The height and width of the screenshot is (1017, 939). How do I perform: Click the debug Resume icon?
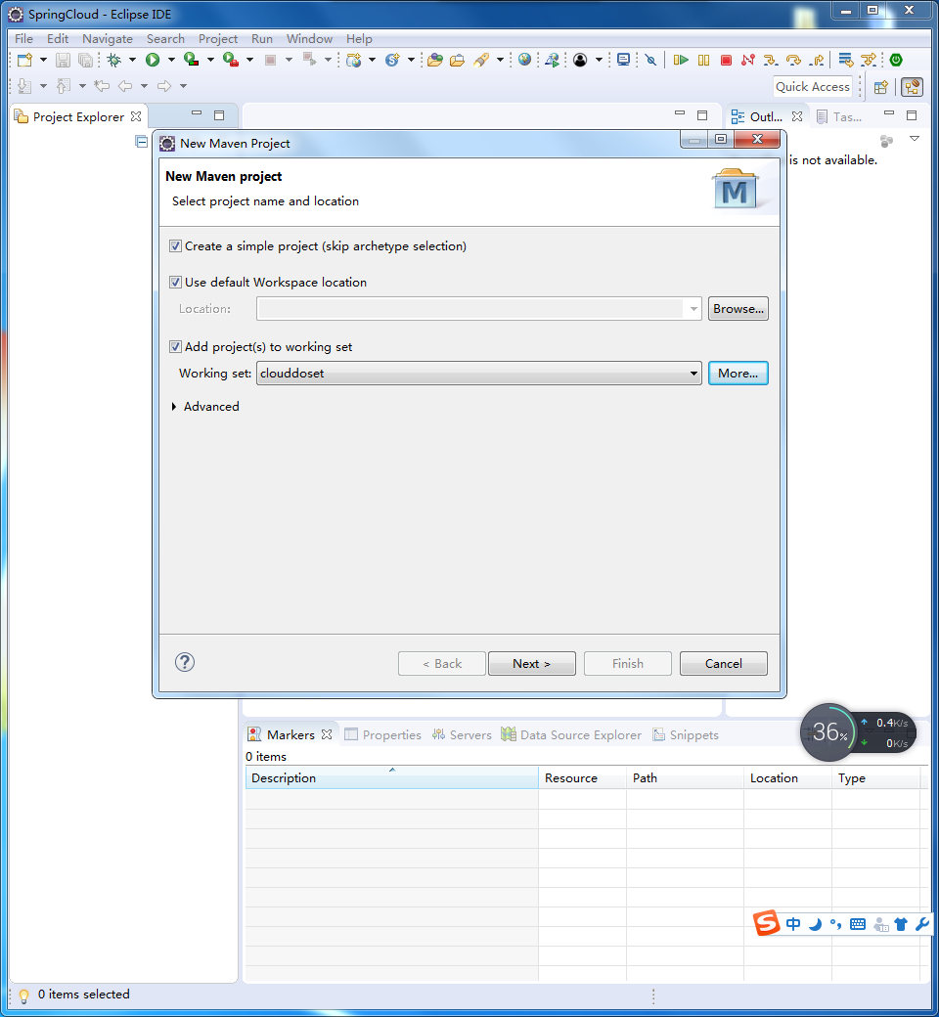[681, 61]
